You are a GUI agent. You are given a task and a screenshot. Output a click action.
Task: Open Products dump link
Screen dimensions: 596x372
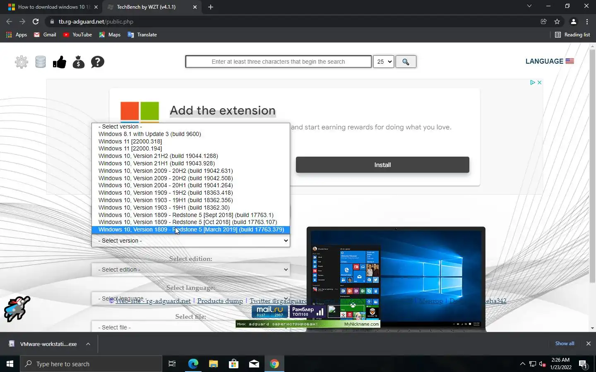220,301
